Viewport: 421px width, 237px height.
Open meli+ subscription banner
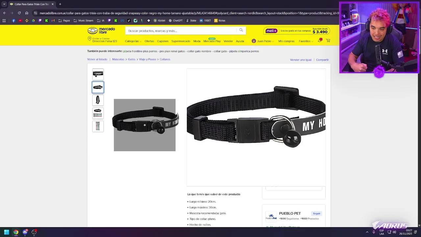tap(297, 31)
